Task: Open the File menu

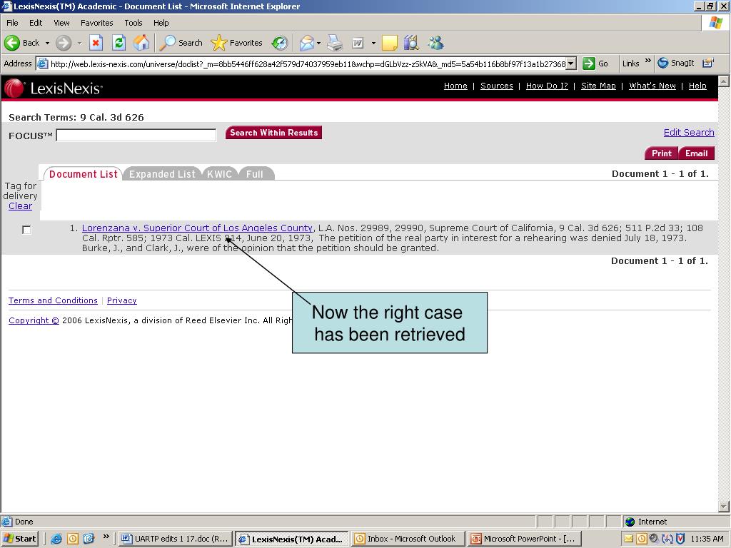Action: point(12,23)
